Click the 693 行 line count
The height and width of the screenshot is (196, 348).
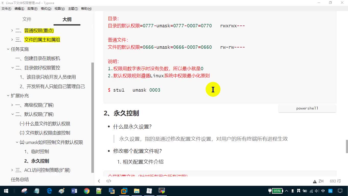[335, 181]
